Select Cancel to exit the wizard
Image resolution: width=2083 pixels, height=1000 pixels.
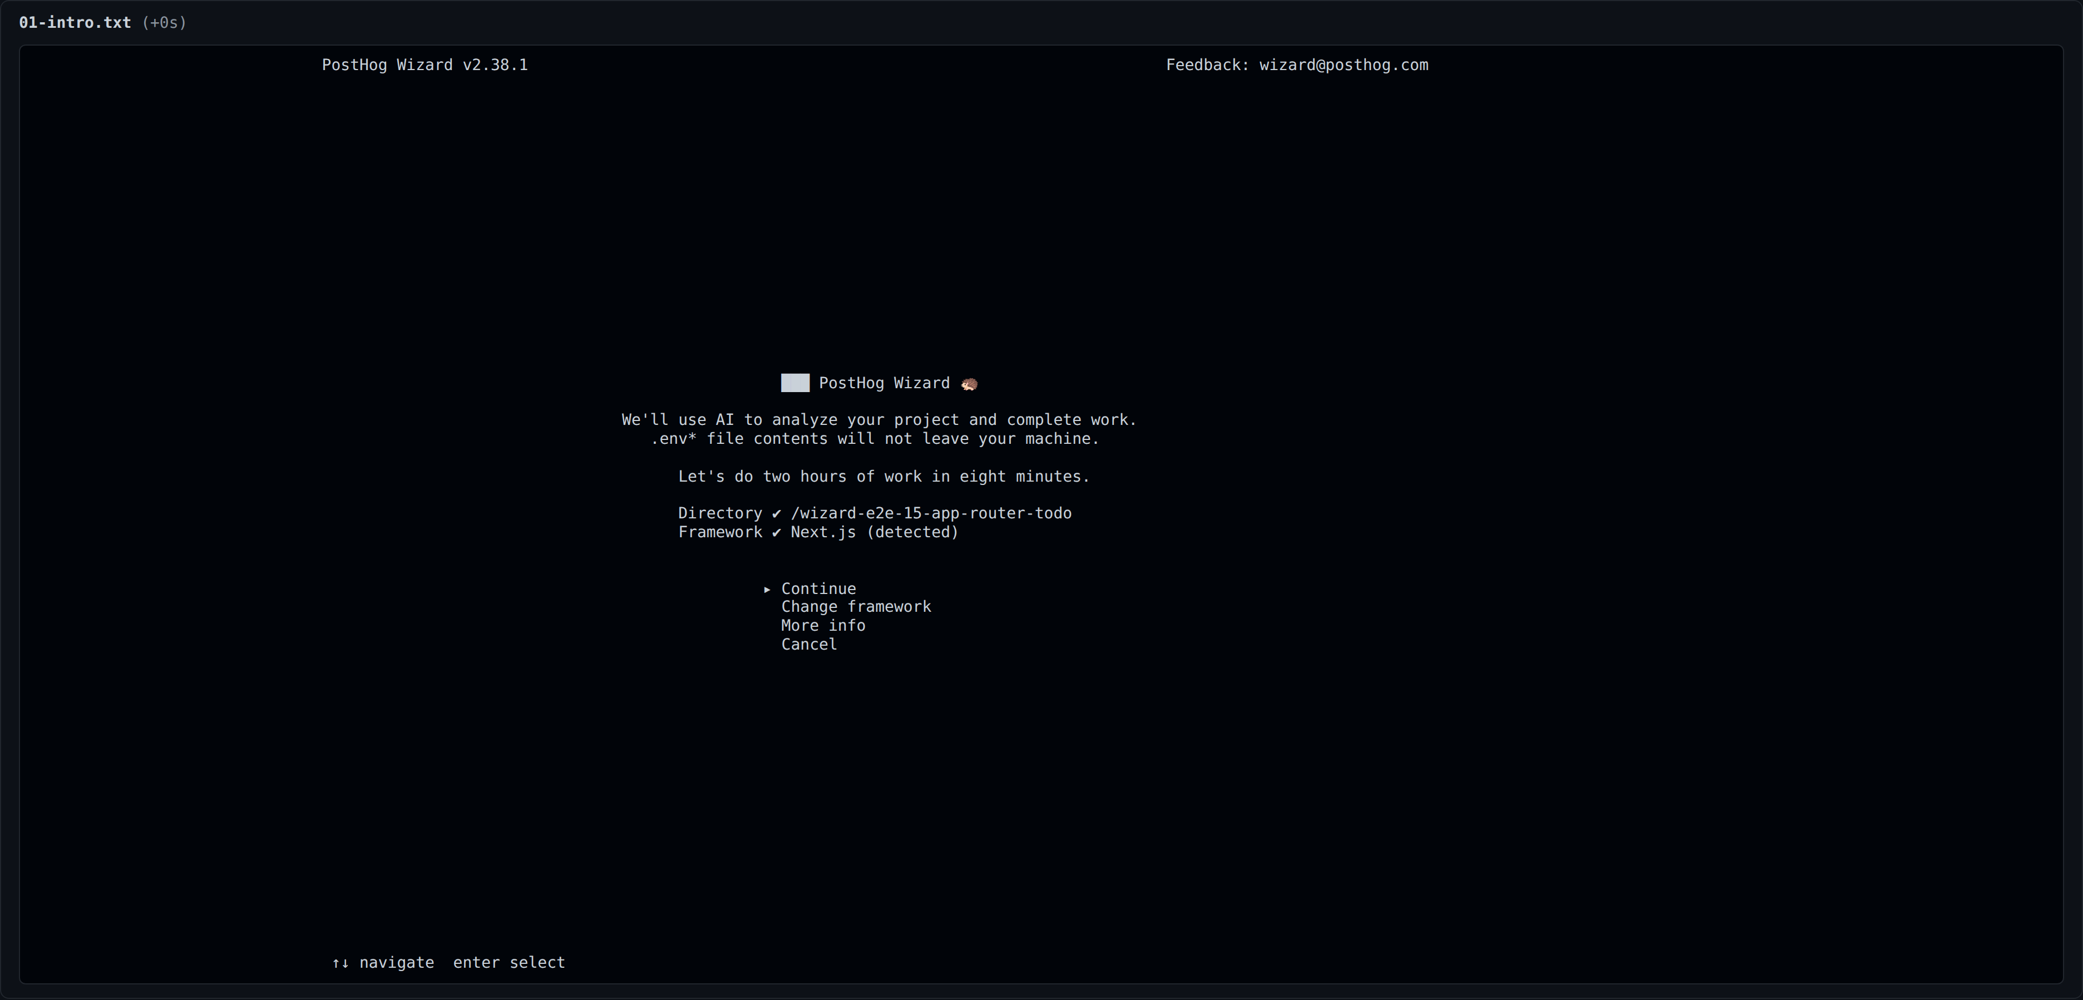[x=808, y=644]
